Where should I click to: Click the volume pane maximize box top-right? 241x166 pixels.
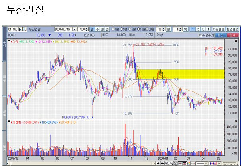pyautogui.click(x=236, y=122)
